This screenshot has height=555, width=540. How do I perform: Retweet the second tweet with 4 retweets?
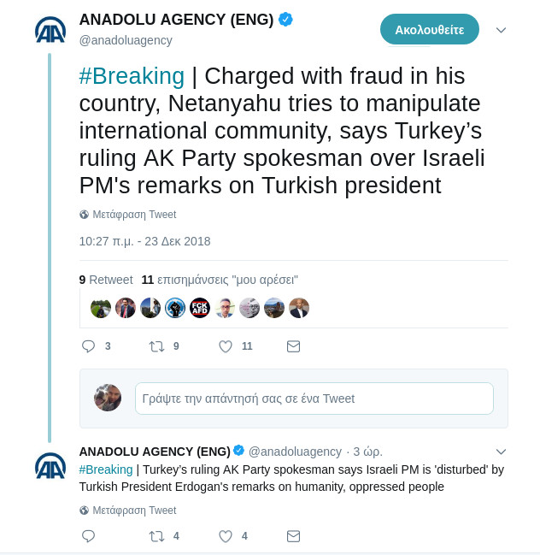pyautogui.click(x=156, y=536)
